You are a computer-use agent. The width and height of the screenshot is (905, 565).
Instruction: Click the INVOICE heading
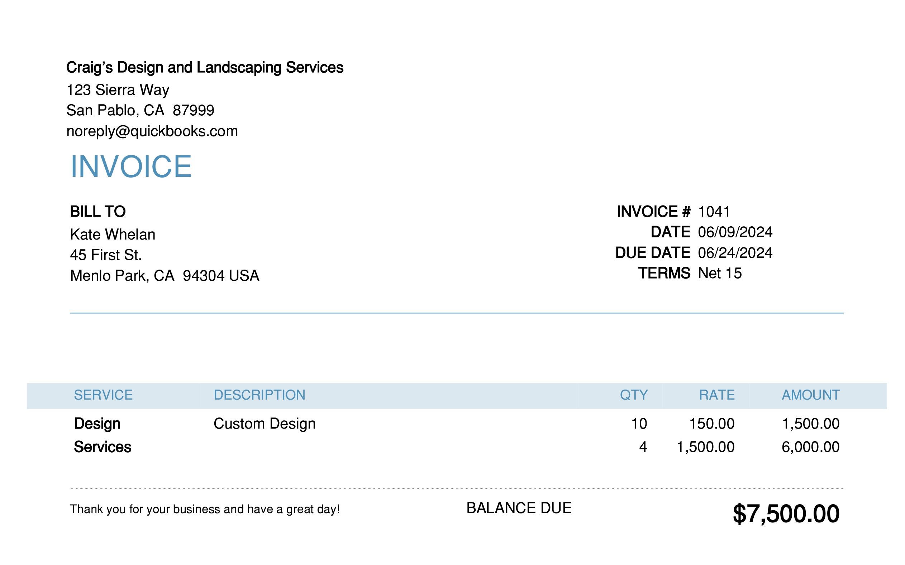tap(131, 166)
